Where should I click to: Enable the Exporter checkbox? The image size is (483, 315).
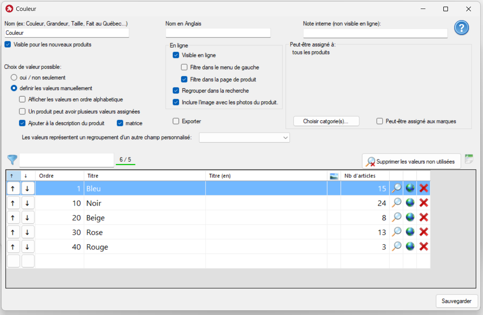point(176,121)
